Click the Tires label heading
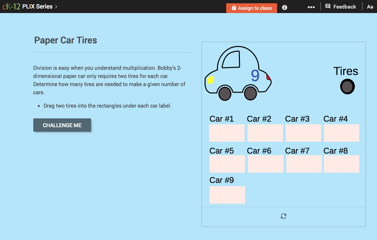 [x=346, y=71]
